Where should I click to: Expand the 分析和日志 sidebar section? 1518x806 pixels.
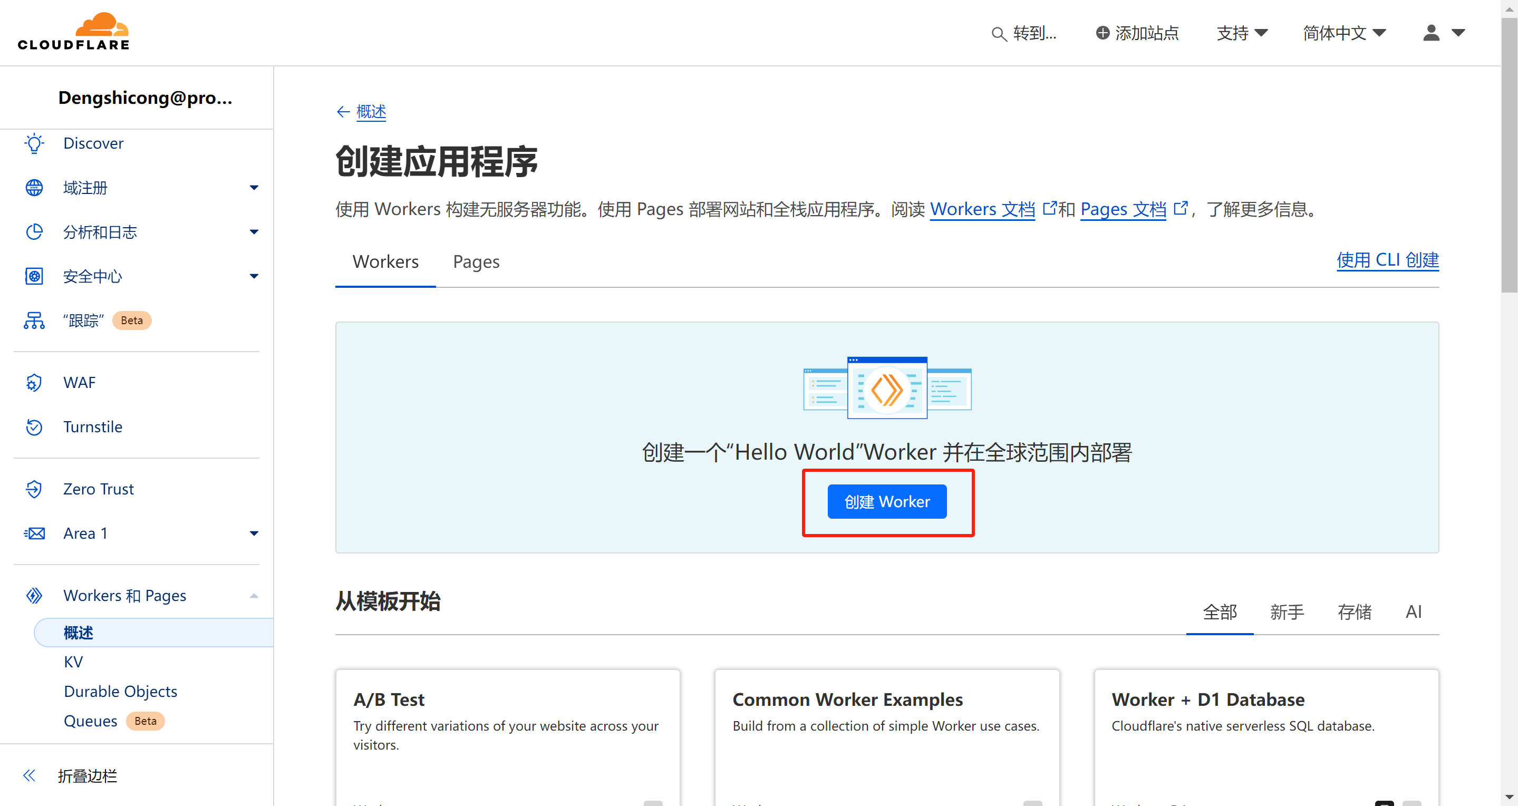pos(254,232)
